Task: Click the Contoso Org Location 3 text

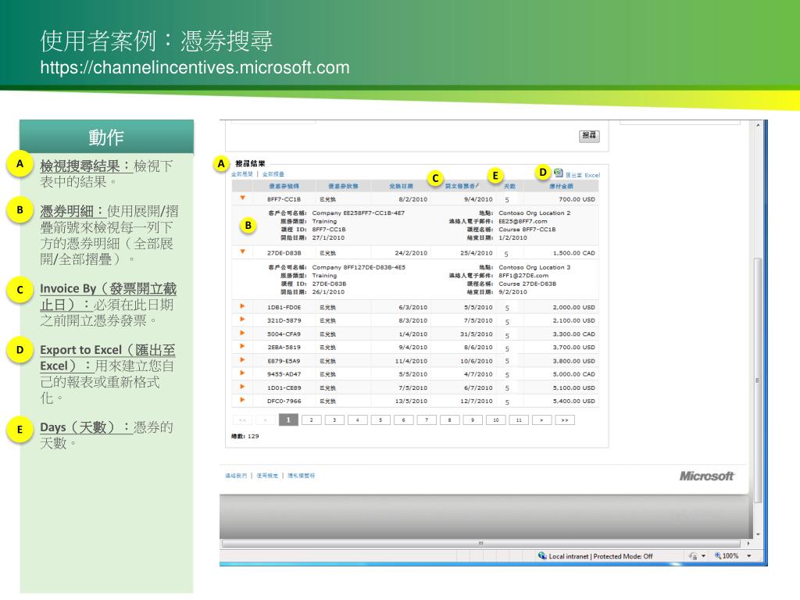Action: [534, 267]
